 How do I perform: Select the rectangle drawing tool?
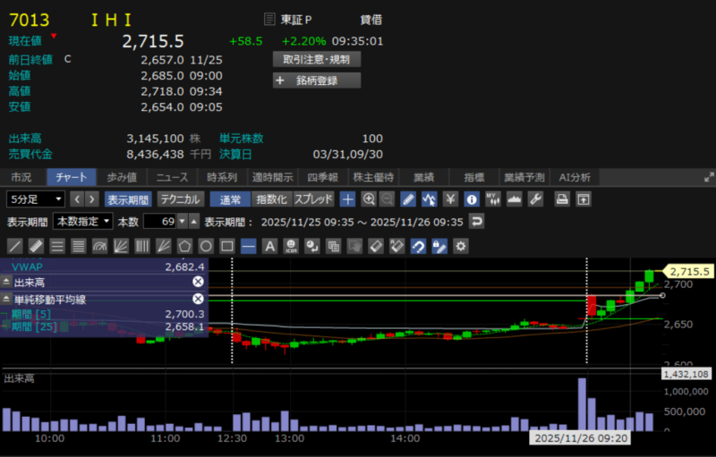(x=227, y=245)
